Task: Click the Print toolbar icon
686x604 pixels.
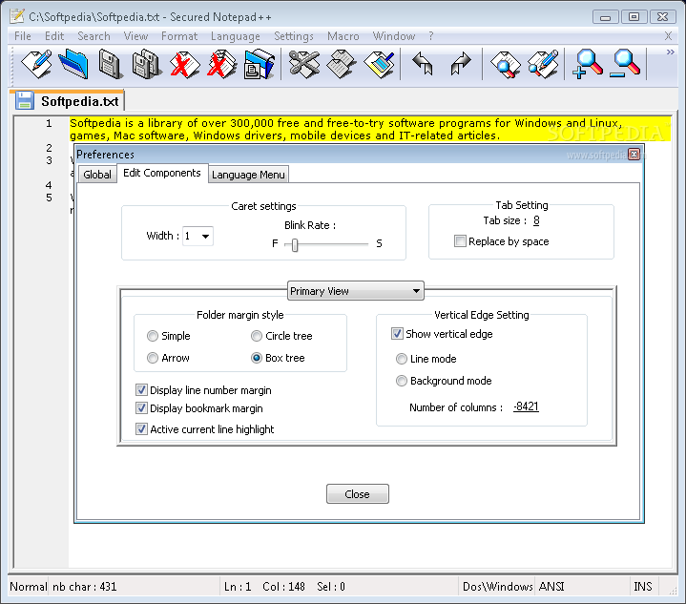Action: (x=260, y=64)
